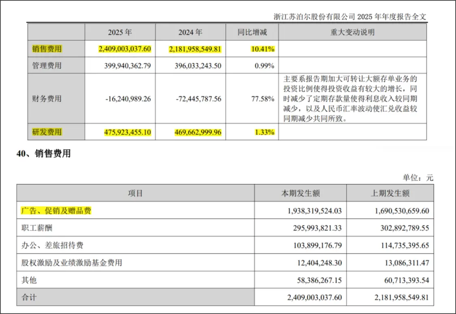Viewport: 456px width, 314px height.
Task: Click the 上期发生额 column header
Action: tap(390, 193)
